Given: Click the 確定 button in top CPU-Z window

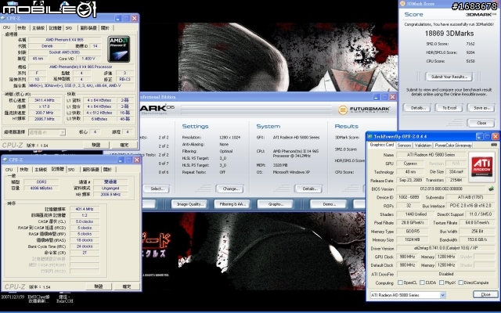Looking at the screenshot, I should tap(124, 145).
